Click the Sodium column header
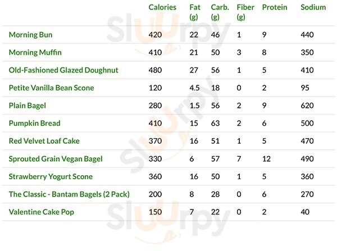Image resolution: width=337 pixels, height=251 pixels. (313, 7)
